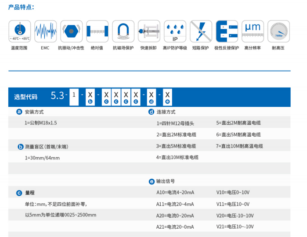Click the X code box labeled d
The width and height of the screenshot is (307, 237).
coord(151,95)
